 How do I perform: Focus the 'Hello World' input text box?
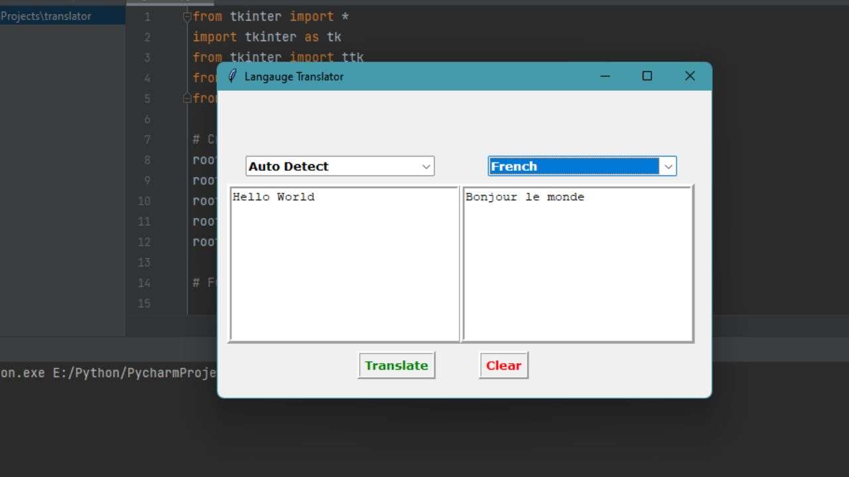click(344, 264)
